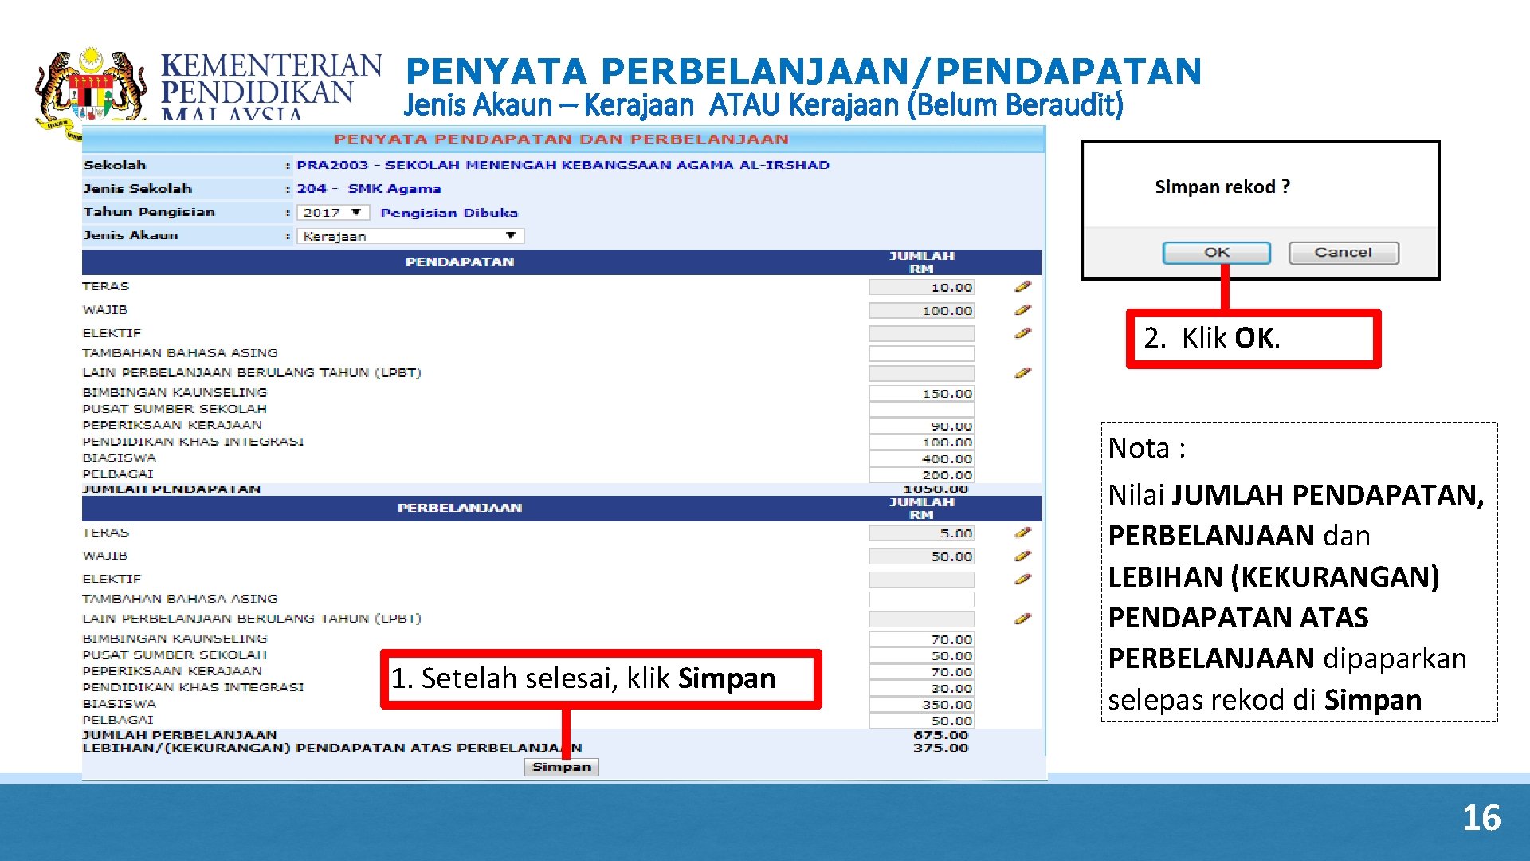Click Pendapatan Tambahan Bahasa Asing field
Image resolution: width=1530 pixels, height=861 pixels.
[922, 353]
